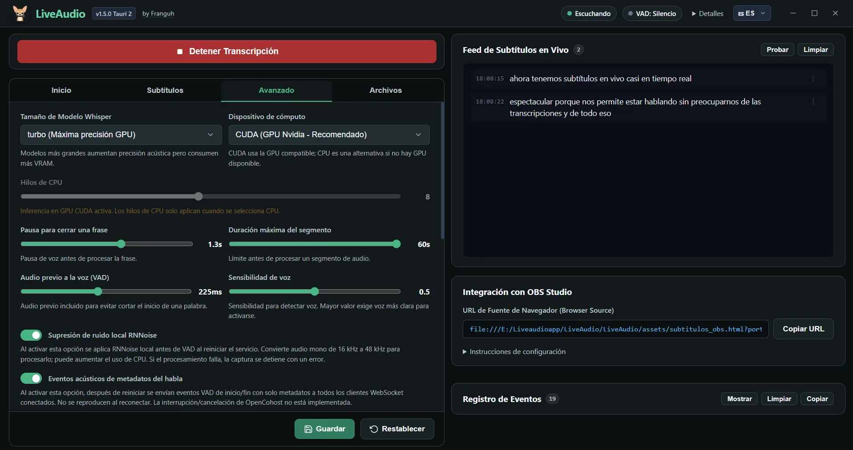The width and height of the screenshot is (853, 450).
Task: Open the Whisper model size dropdown
Action: 121,135
